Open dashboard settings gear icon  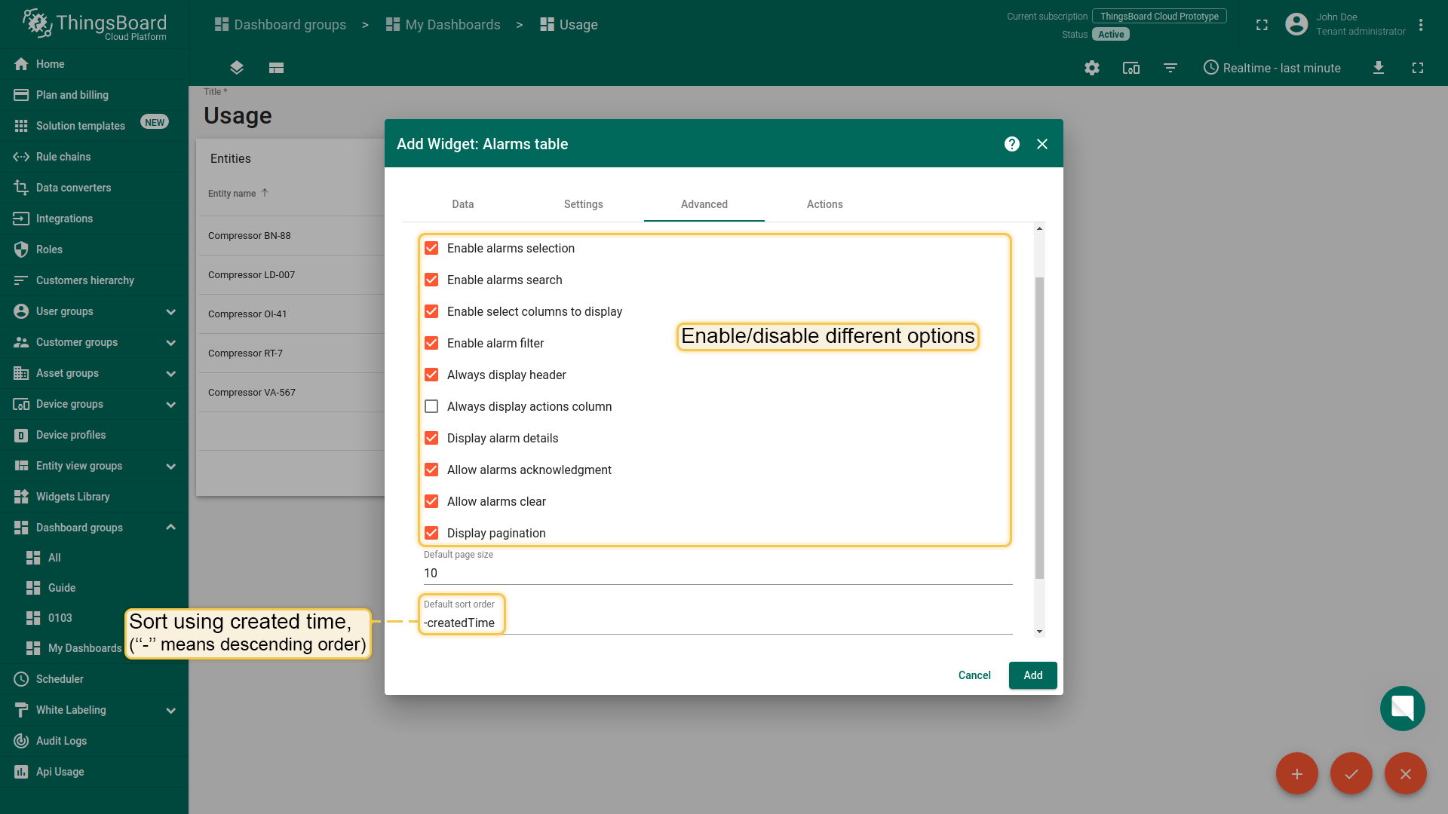pos(1091,68)
